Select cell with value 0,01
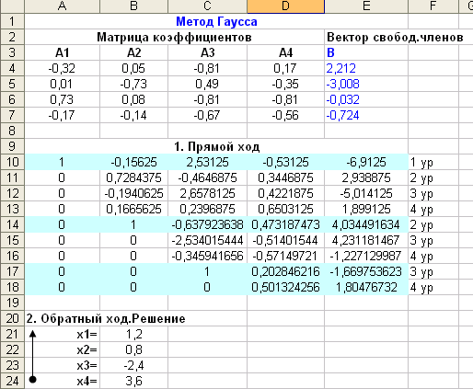This screenshot has width=473, height=389. coord(63,84)
